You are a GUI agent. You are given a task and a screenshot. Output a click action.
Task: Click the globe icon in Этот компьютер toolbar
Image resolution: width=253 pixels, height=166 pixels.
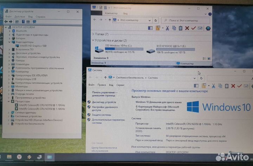208,28
